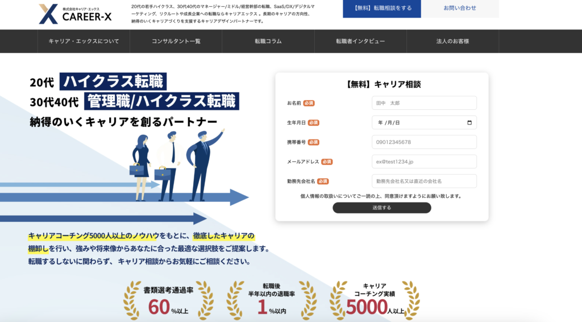The image size is (582, 322).
Task: Open the 転職者インタビュー navigation item
Action: pyautogui.click(x=360, y=42)
